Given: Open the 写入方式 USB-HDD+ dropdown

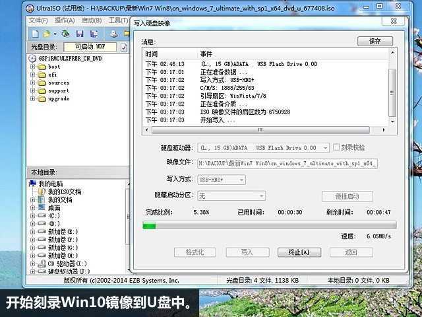Looking at the screenshot, I should click(x=241, y=180).
